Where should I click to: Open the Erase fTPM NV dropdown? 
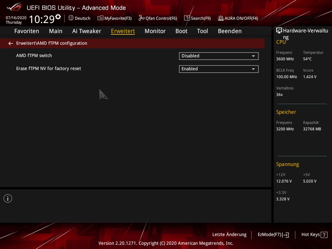tap(219, 69)
